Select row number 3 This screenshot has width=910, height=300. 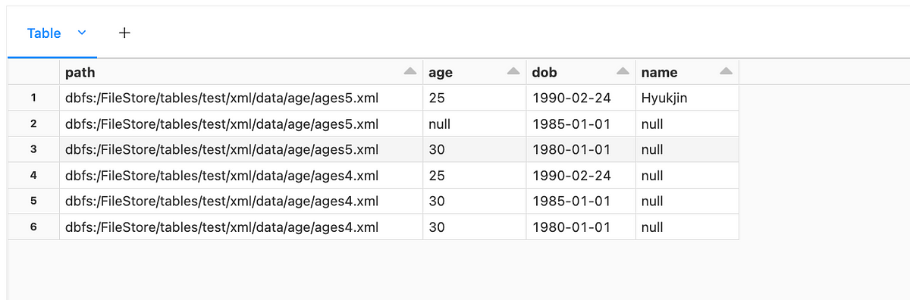33,149
